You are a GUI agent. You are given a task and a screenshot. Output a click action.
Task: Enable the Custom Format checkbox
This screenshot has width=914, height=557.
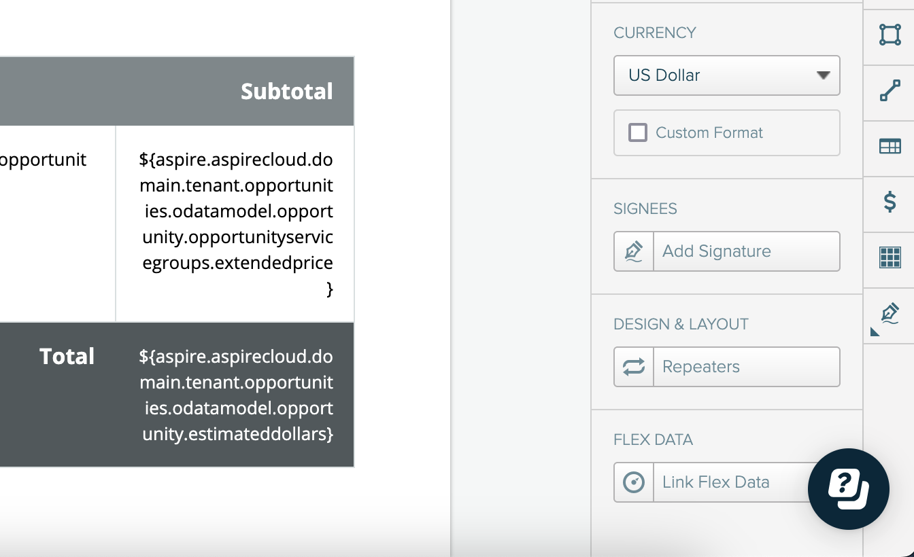click(638, 132)
